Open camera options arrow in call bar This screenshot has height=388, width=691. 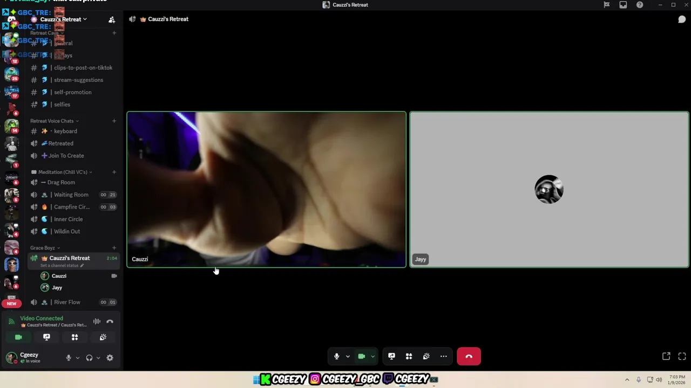(x=372, y=356)
